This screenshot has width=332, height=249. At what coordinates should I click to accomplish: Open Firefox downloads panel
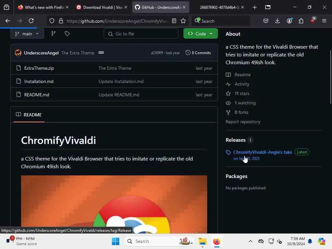[278, 21]
